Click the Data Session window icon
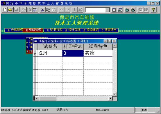161x114 pixels. pyautogui.click(x=120, y=10)
